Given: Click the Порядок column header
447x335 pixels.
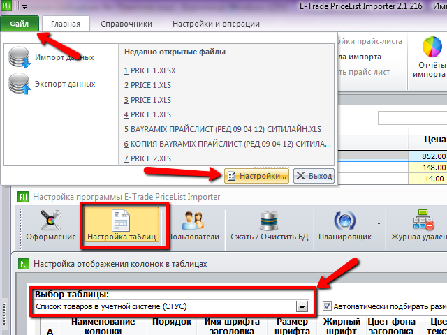Looking at the screenshot, I should 172,327.
